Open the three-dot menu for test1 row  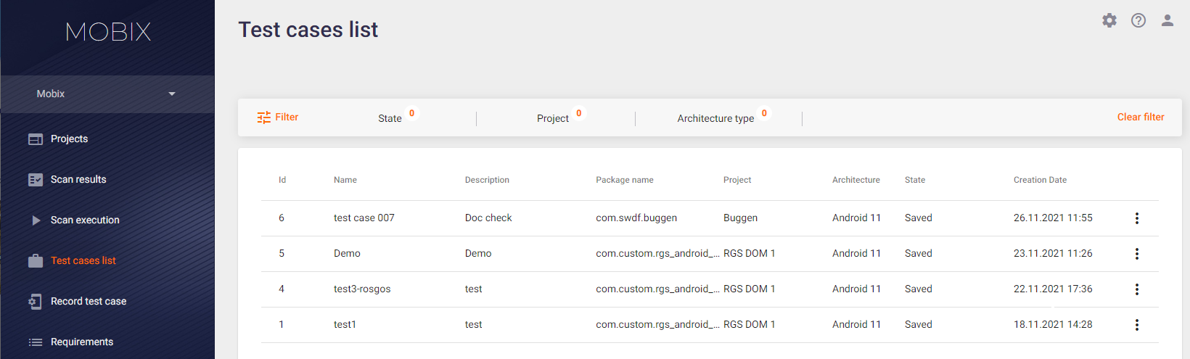coord(1137,325)
